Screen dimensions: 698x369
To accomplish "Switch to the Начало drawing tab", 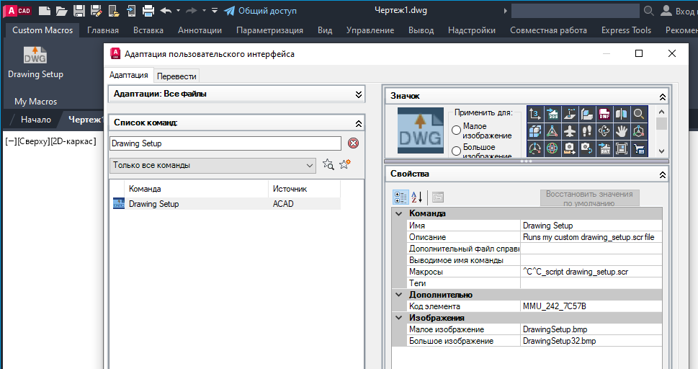I will click(x=35, y=120).
